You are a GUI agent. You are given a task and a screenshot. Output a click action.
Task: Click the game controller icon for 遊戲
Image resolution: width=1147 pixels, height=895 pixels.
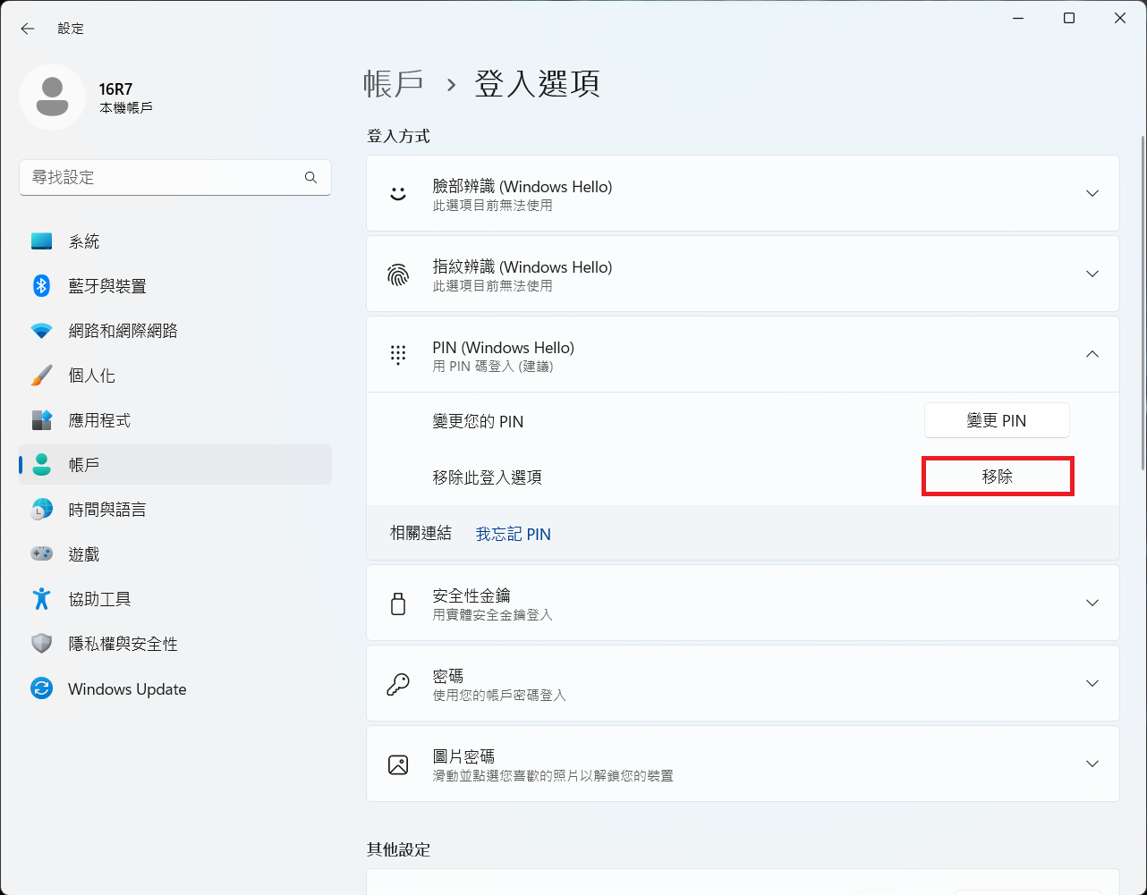click(x=41, y=554)
